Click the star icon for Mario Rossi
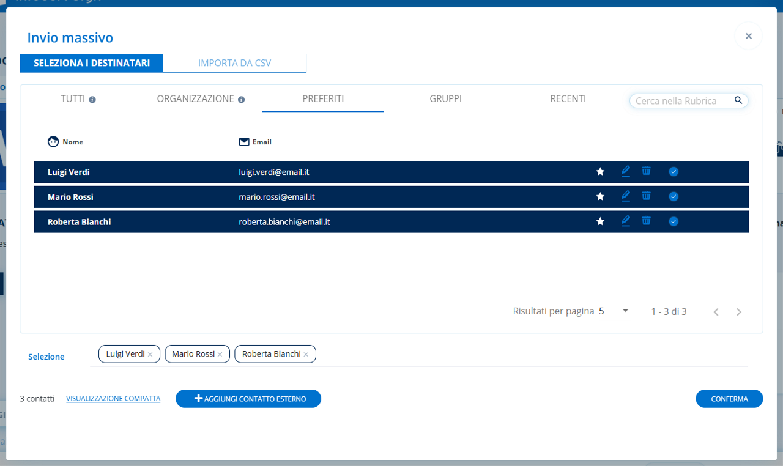783x466 pixels. click(600, 197)
